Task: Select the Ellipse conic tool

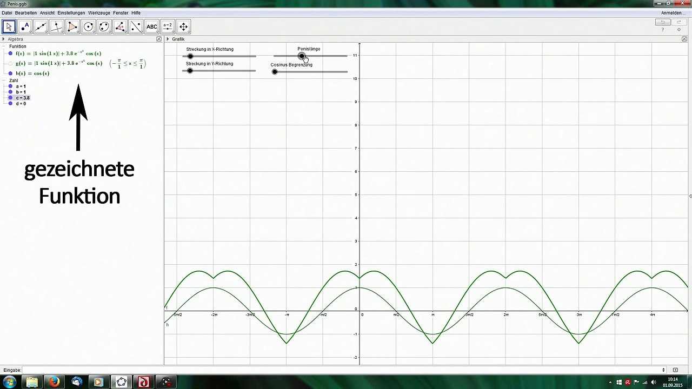Action: 104,26
